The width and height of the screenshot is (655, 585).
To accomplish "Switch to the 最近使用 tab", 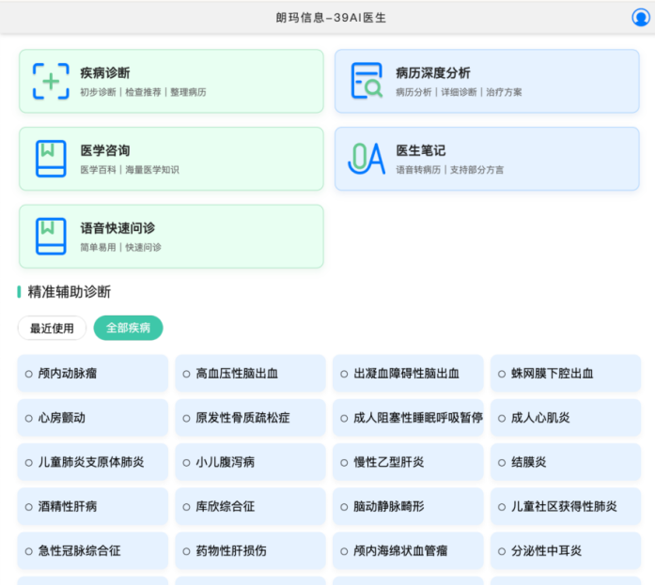I will click(x=52, y=328).
